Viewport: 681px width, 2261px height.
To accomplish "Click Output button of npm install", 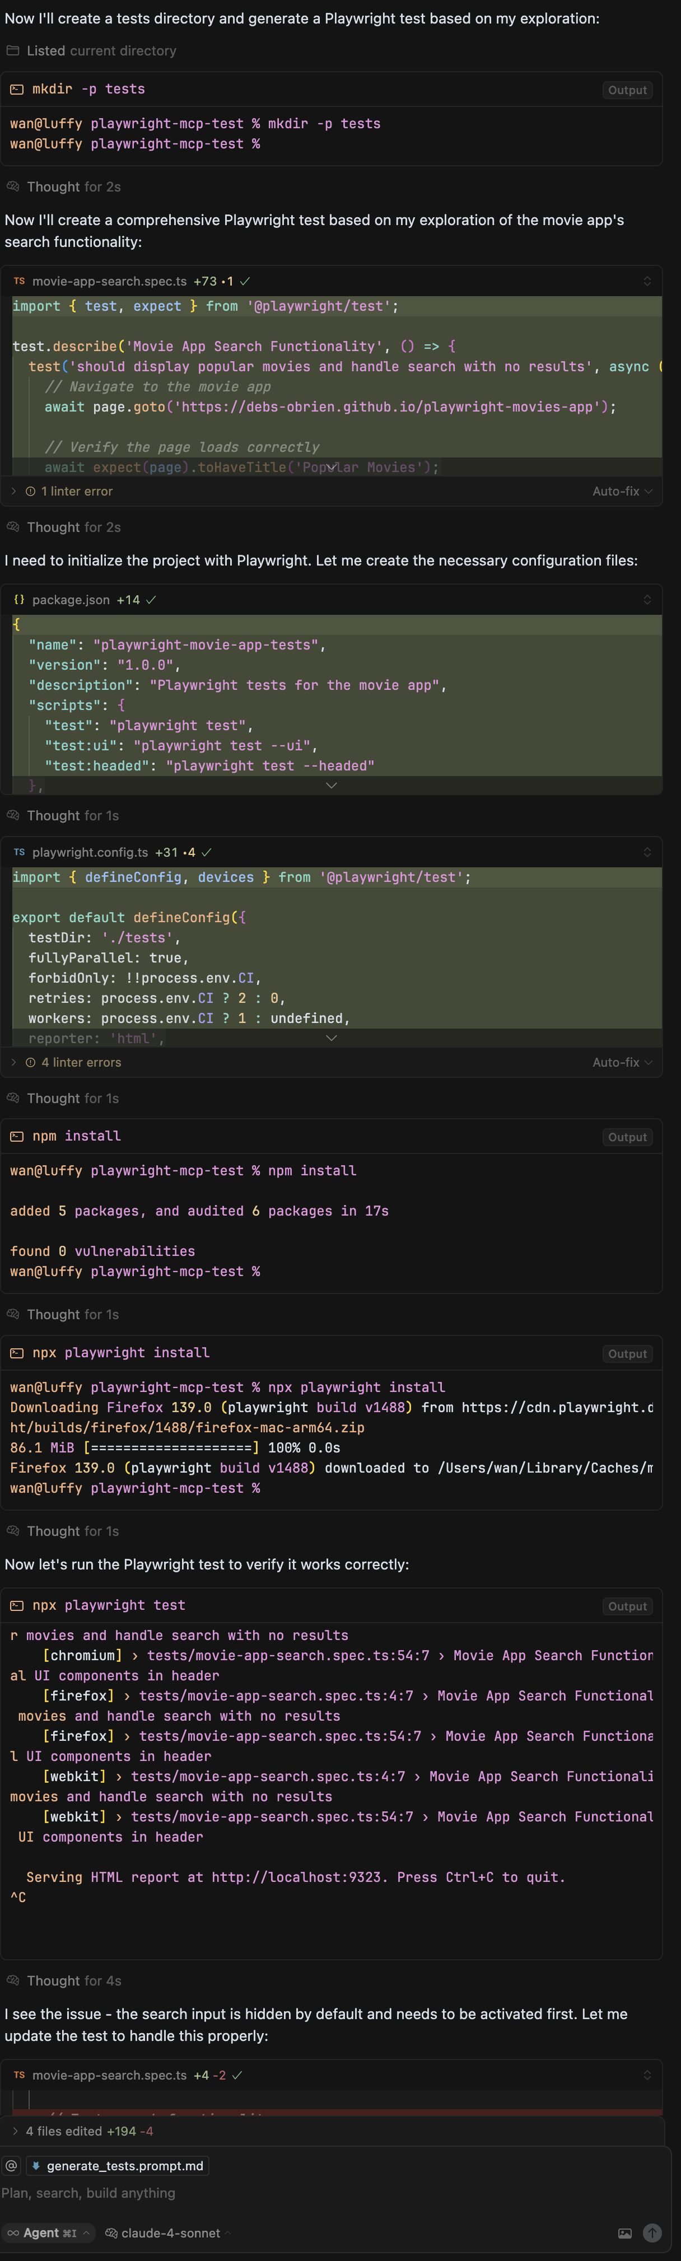I will [x=627, y=1137].
